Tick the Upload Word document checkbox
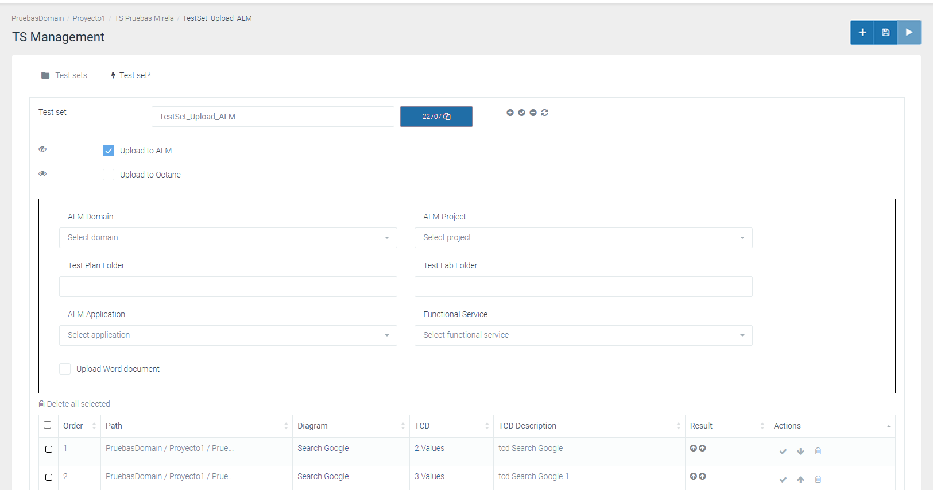Screen dimensions: 933x490 click(65, 369)
